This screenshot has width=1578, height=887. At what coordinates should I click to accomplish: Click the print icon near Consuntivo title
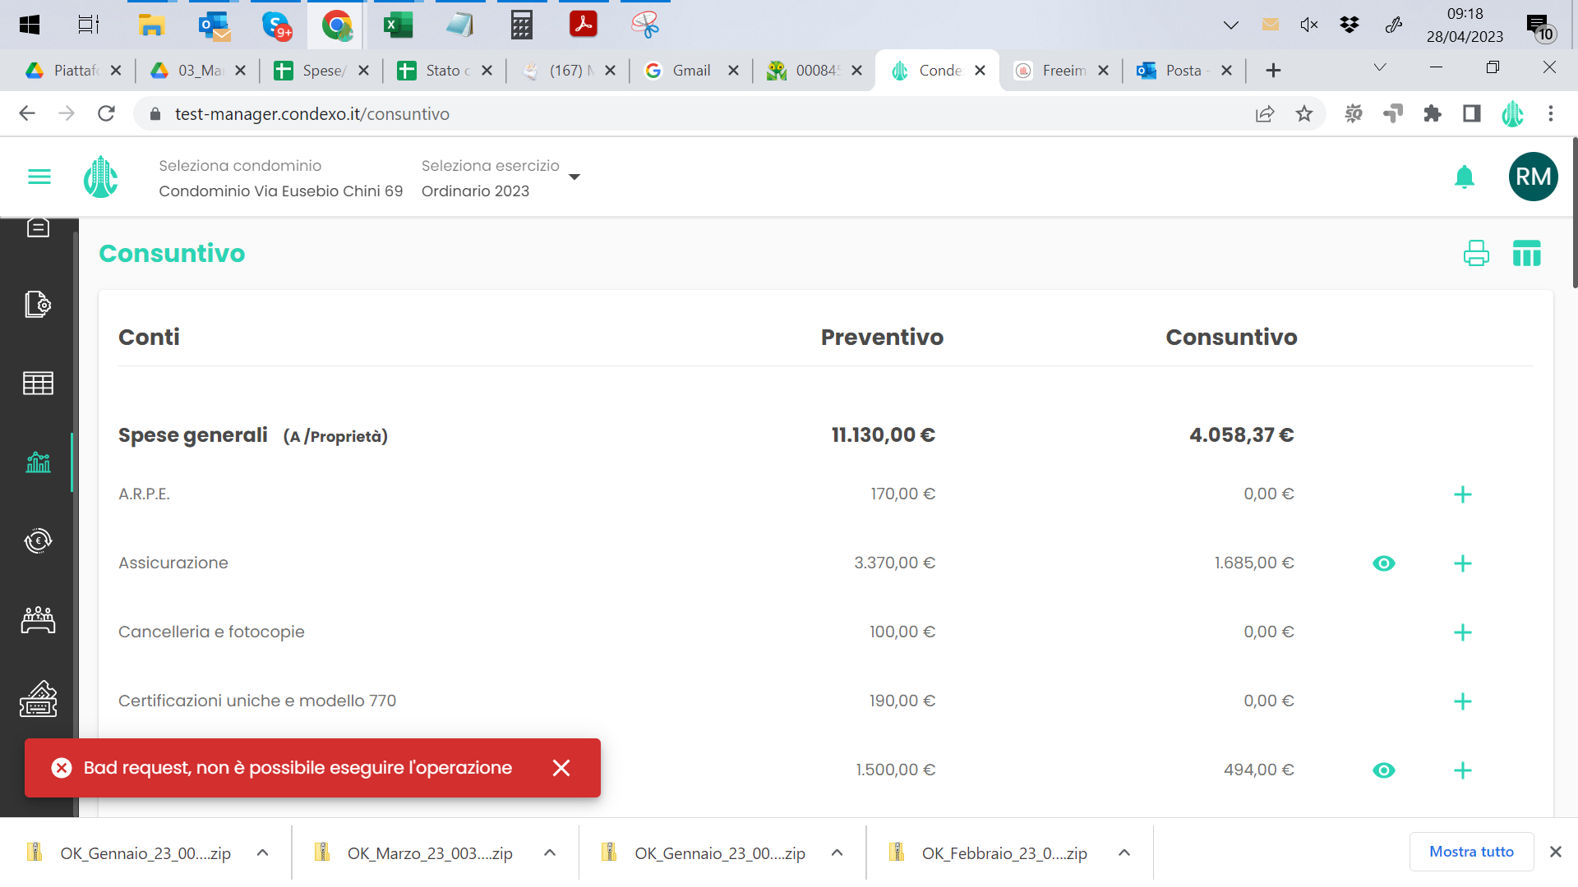(x=1476, y=253)
